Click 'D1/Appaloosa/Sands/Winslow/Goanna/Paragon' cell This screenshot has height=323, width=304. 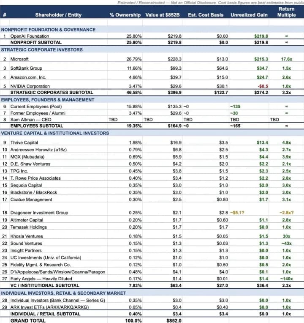[x=58, y=272]
